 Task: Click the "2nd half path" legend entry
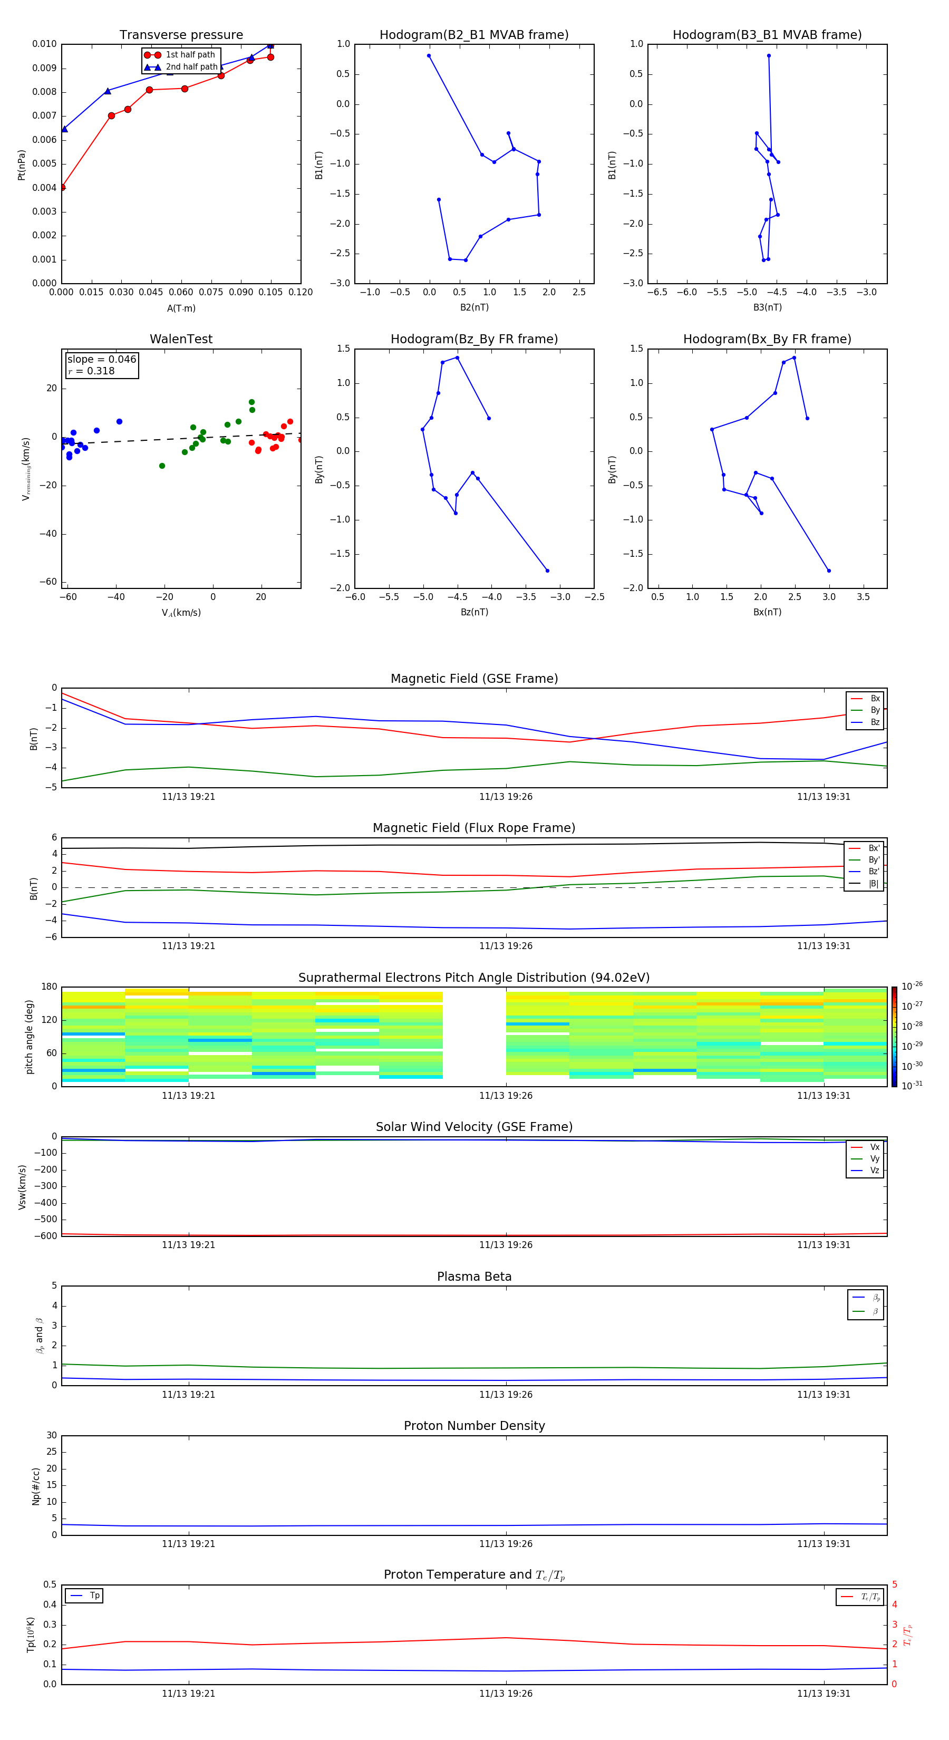tap(181, 67)
